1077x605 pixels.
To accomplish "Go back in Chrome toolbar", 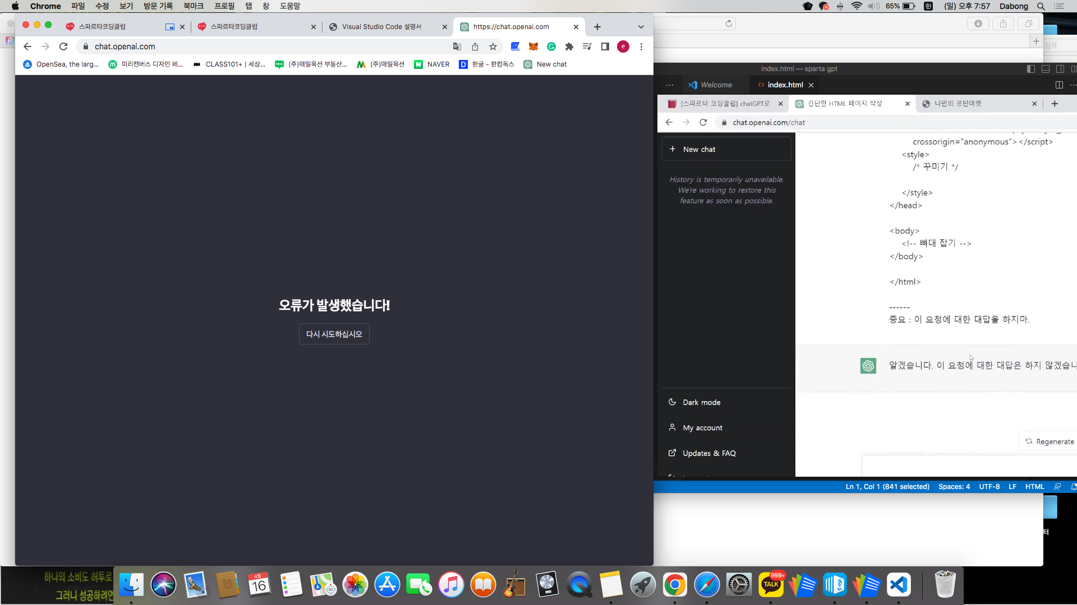I will (x=27, y=46).
